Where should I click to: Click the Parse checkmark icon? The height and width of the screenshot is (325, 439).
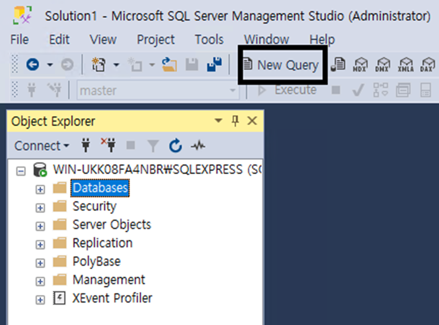[358, 90]
